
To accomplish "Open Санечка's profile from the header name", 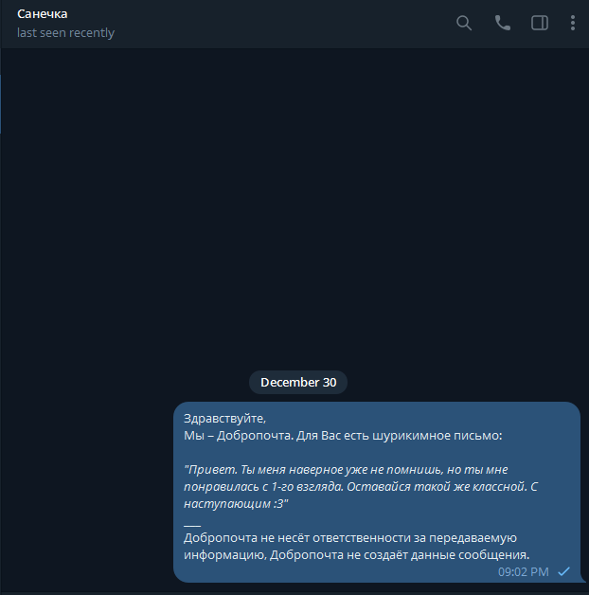I will 42,13.
